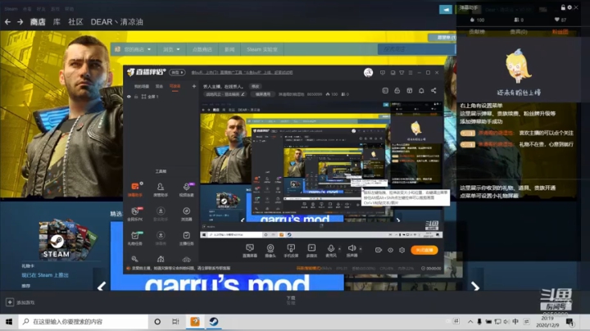Add a 多媒体 media source
Screen dimensions: 590x331
pos(311,251)
